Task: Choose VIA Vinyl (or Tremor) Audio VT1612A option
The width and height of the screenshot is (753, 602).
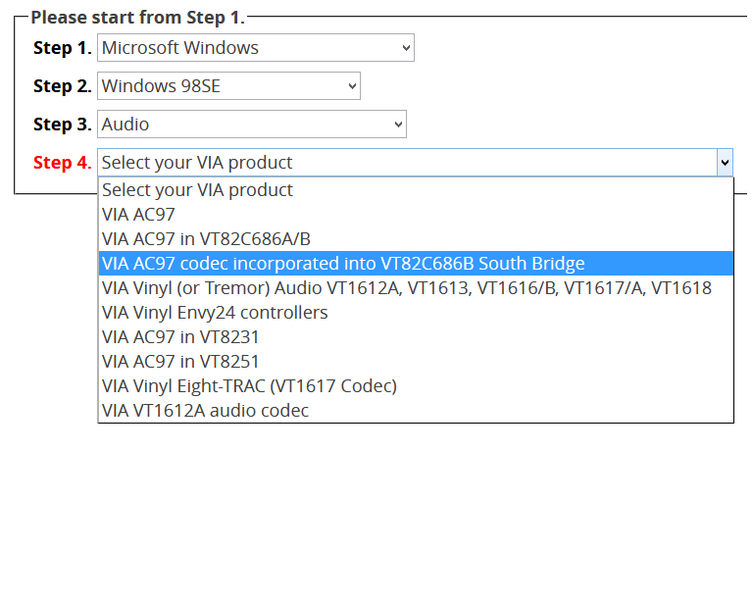Action: [x=406, y=288]
